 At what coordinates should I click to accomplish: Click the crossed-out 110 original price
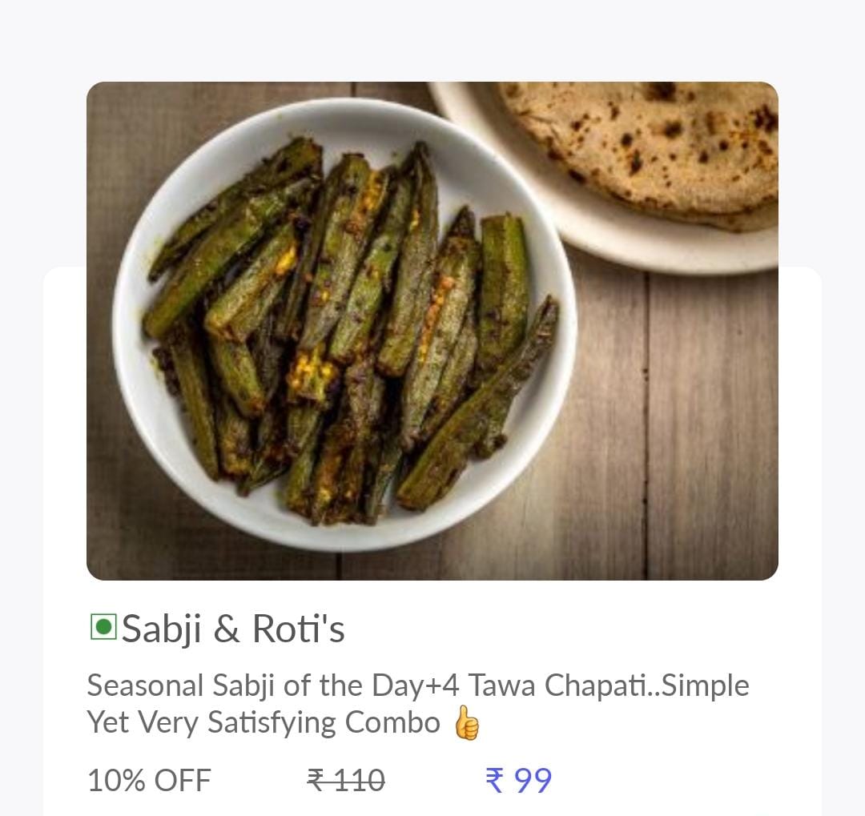click(x=357, y=780)
